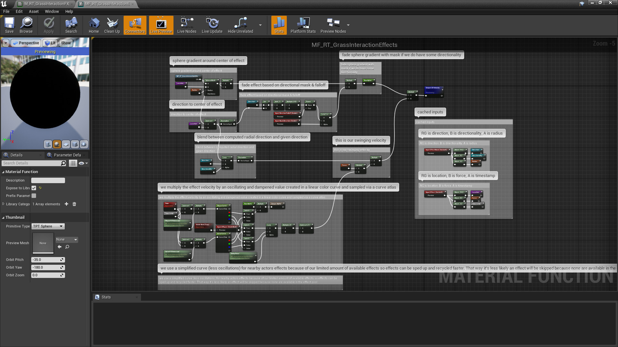The width and height of the screenshot is (618, 347).
Task: Open Platform Stats from the toolbar
Action: pos(303,25)
